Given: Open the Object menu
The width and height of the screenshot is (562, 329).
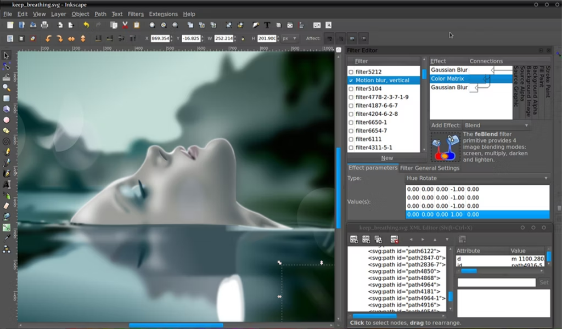Looking at the screenshot, I should tap(80, 14).
